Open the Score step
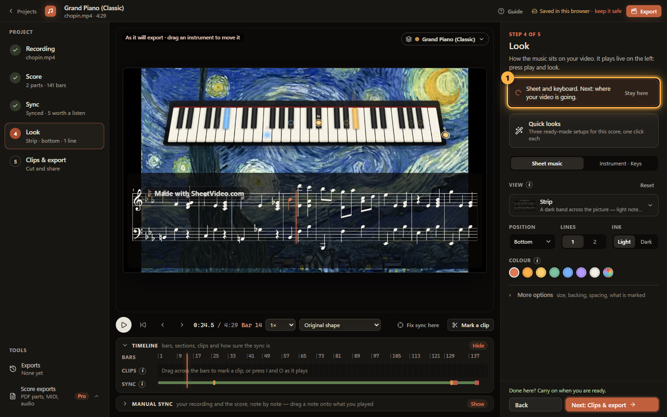 coord(54,81)
